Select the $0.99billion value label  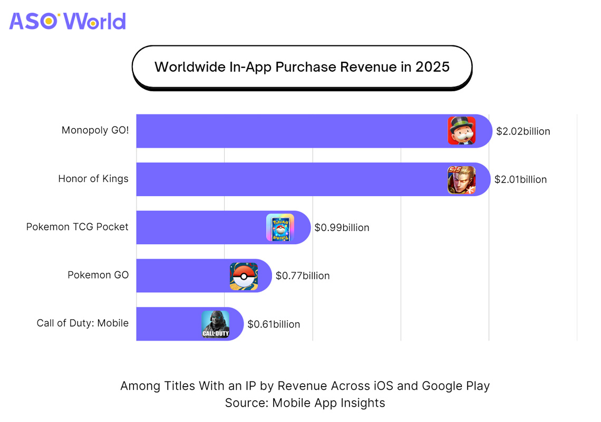[342, 228]
